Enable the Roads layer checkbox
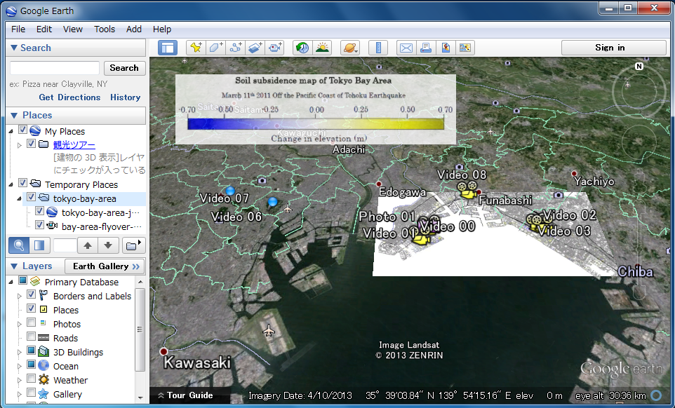The width and height of the screenshot is (675, 408). click(32, 338)
